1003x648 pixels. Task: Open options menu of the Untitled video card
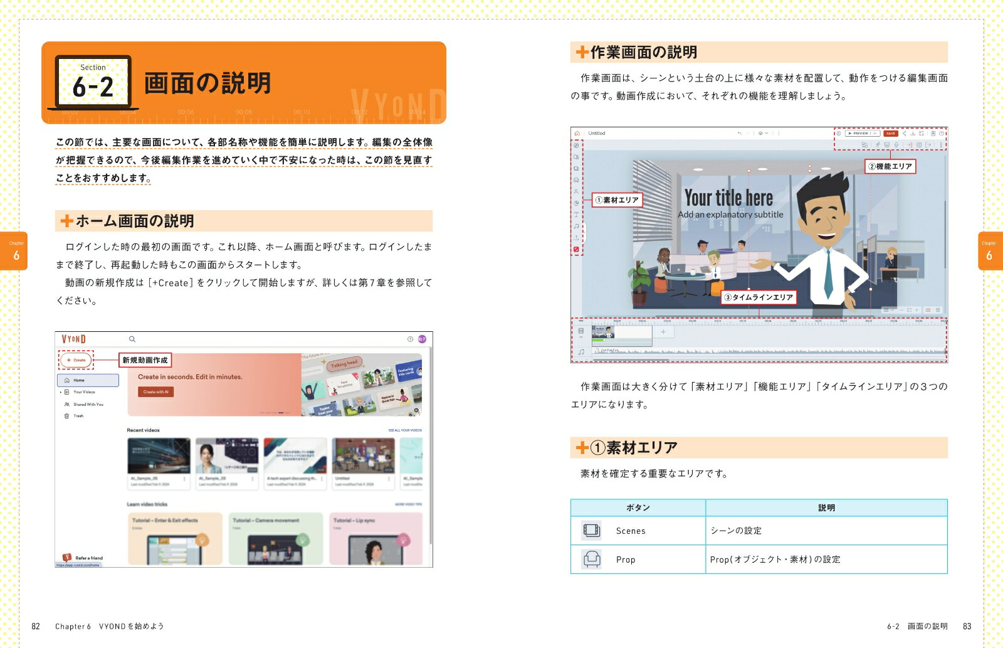pyautogui.click(x=389, y=479)
